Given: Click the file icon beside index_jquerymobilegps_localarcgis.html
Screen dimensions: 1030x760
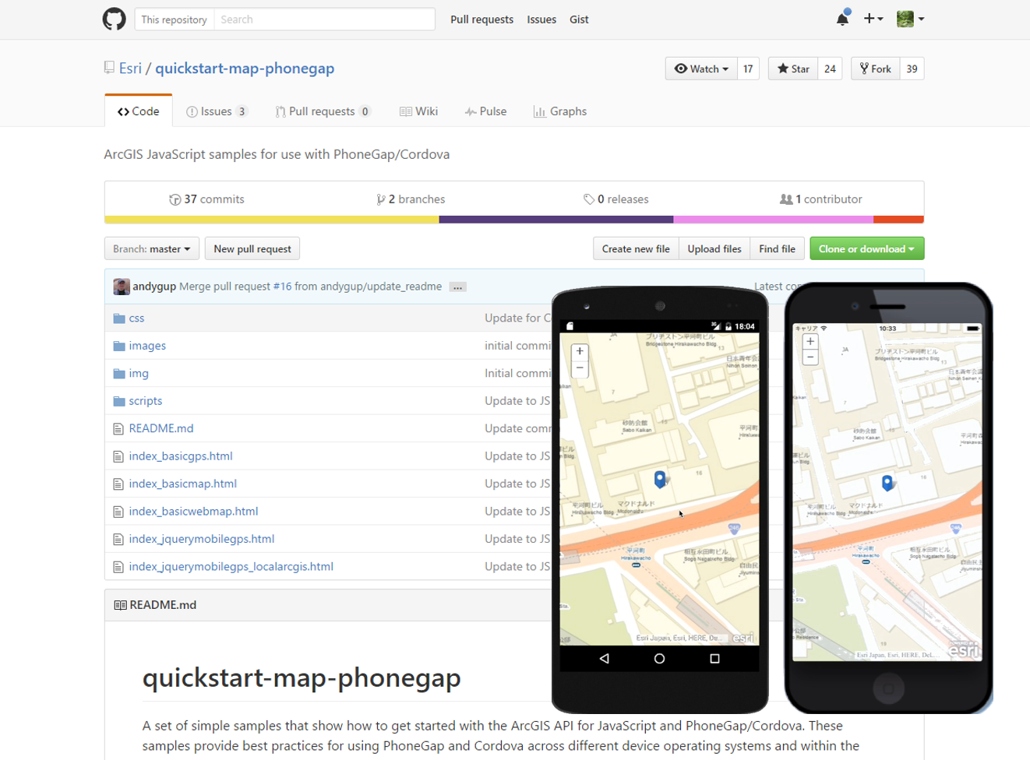Looking at the screenshot, I should 118,567.
